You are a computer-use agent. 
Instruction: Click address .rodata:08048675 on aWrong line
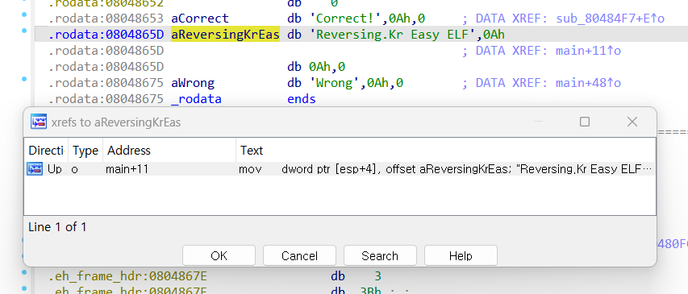pyautogui.click(x=106, y=83)
